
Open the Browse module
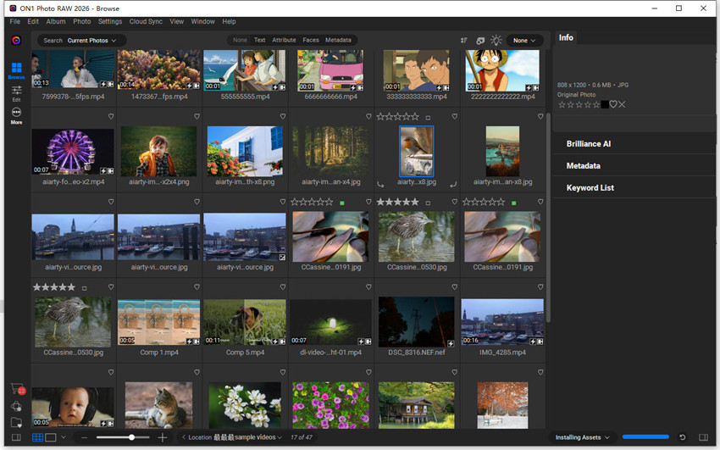17,70
